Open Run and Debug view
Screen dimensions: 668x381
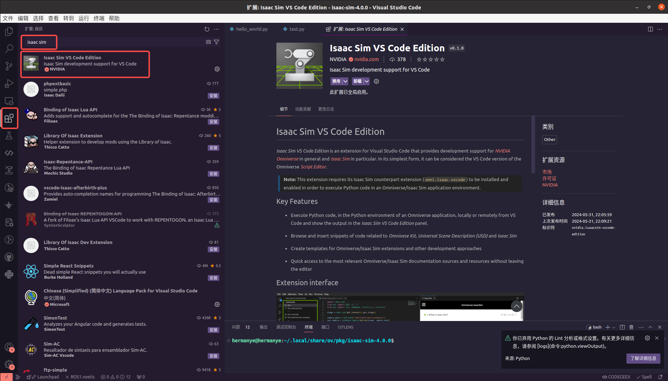coord(9,84)
